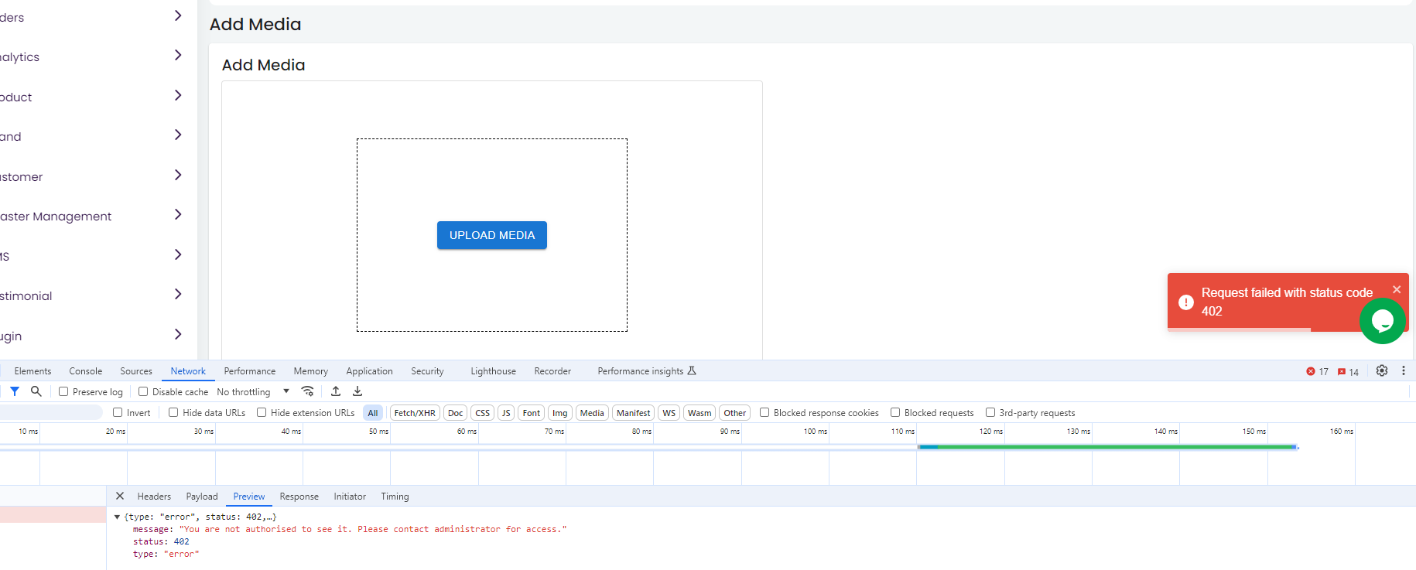Viewport: 1416px width, 570px height.
Task: Select the failed request row highlighted red
Action: [53, 514]
